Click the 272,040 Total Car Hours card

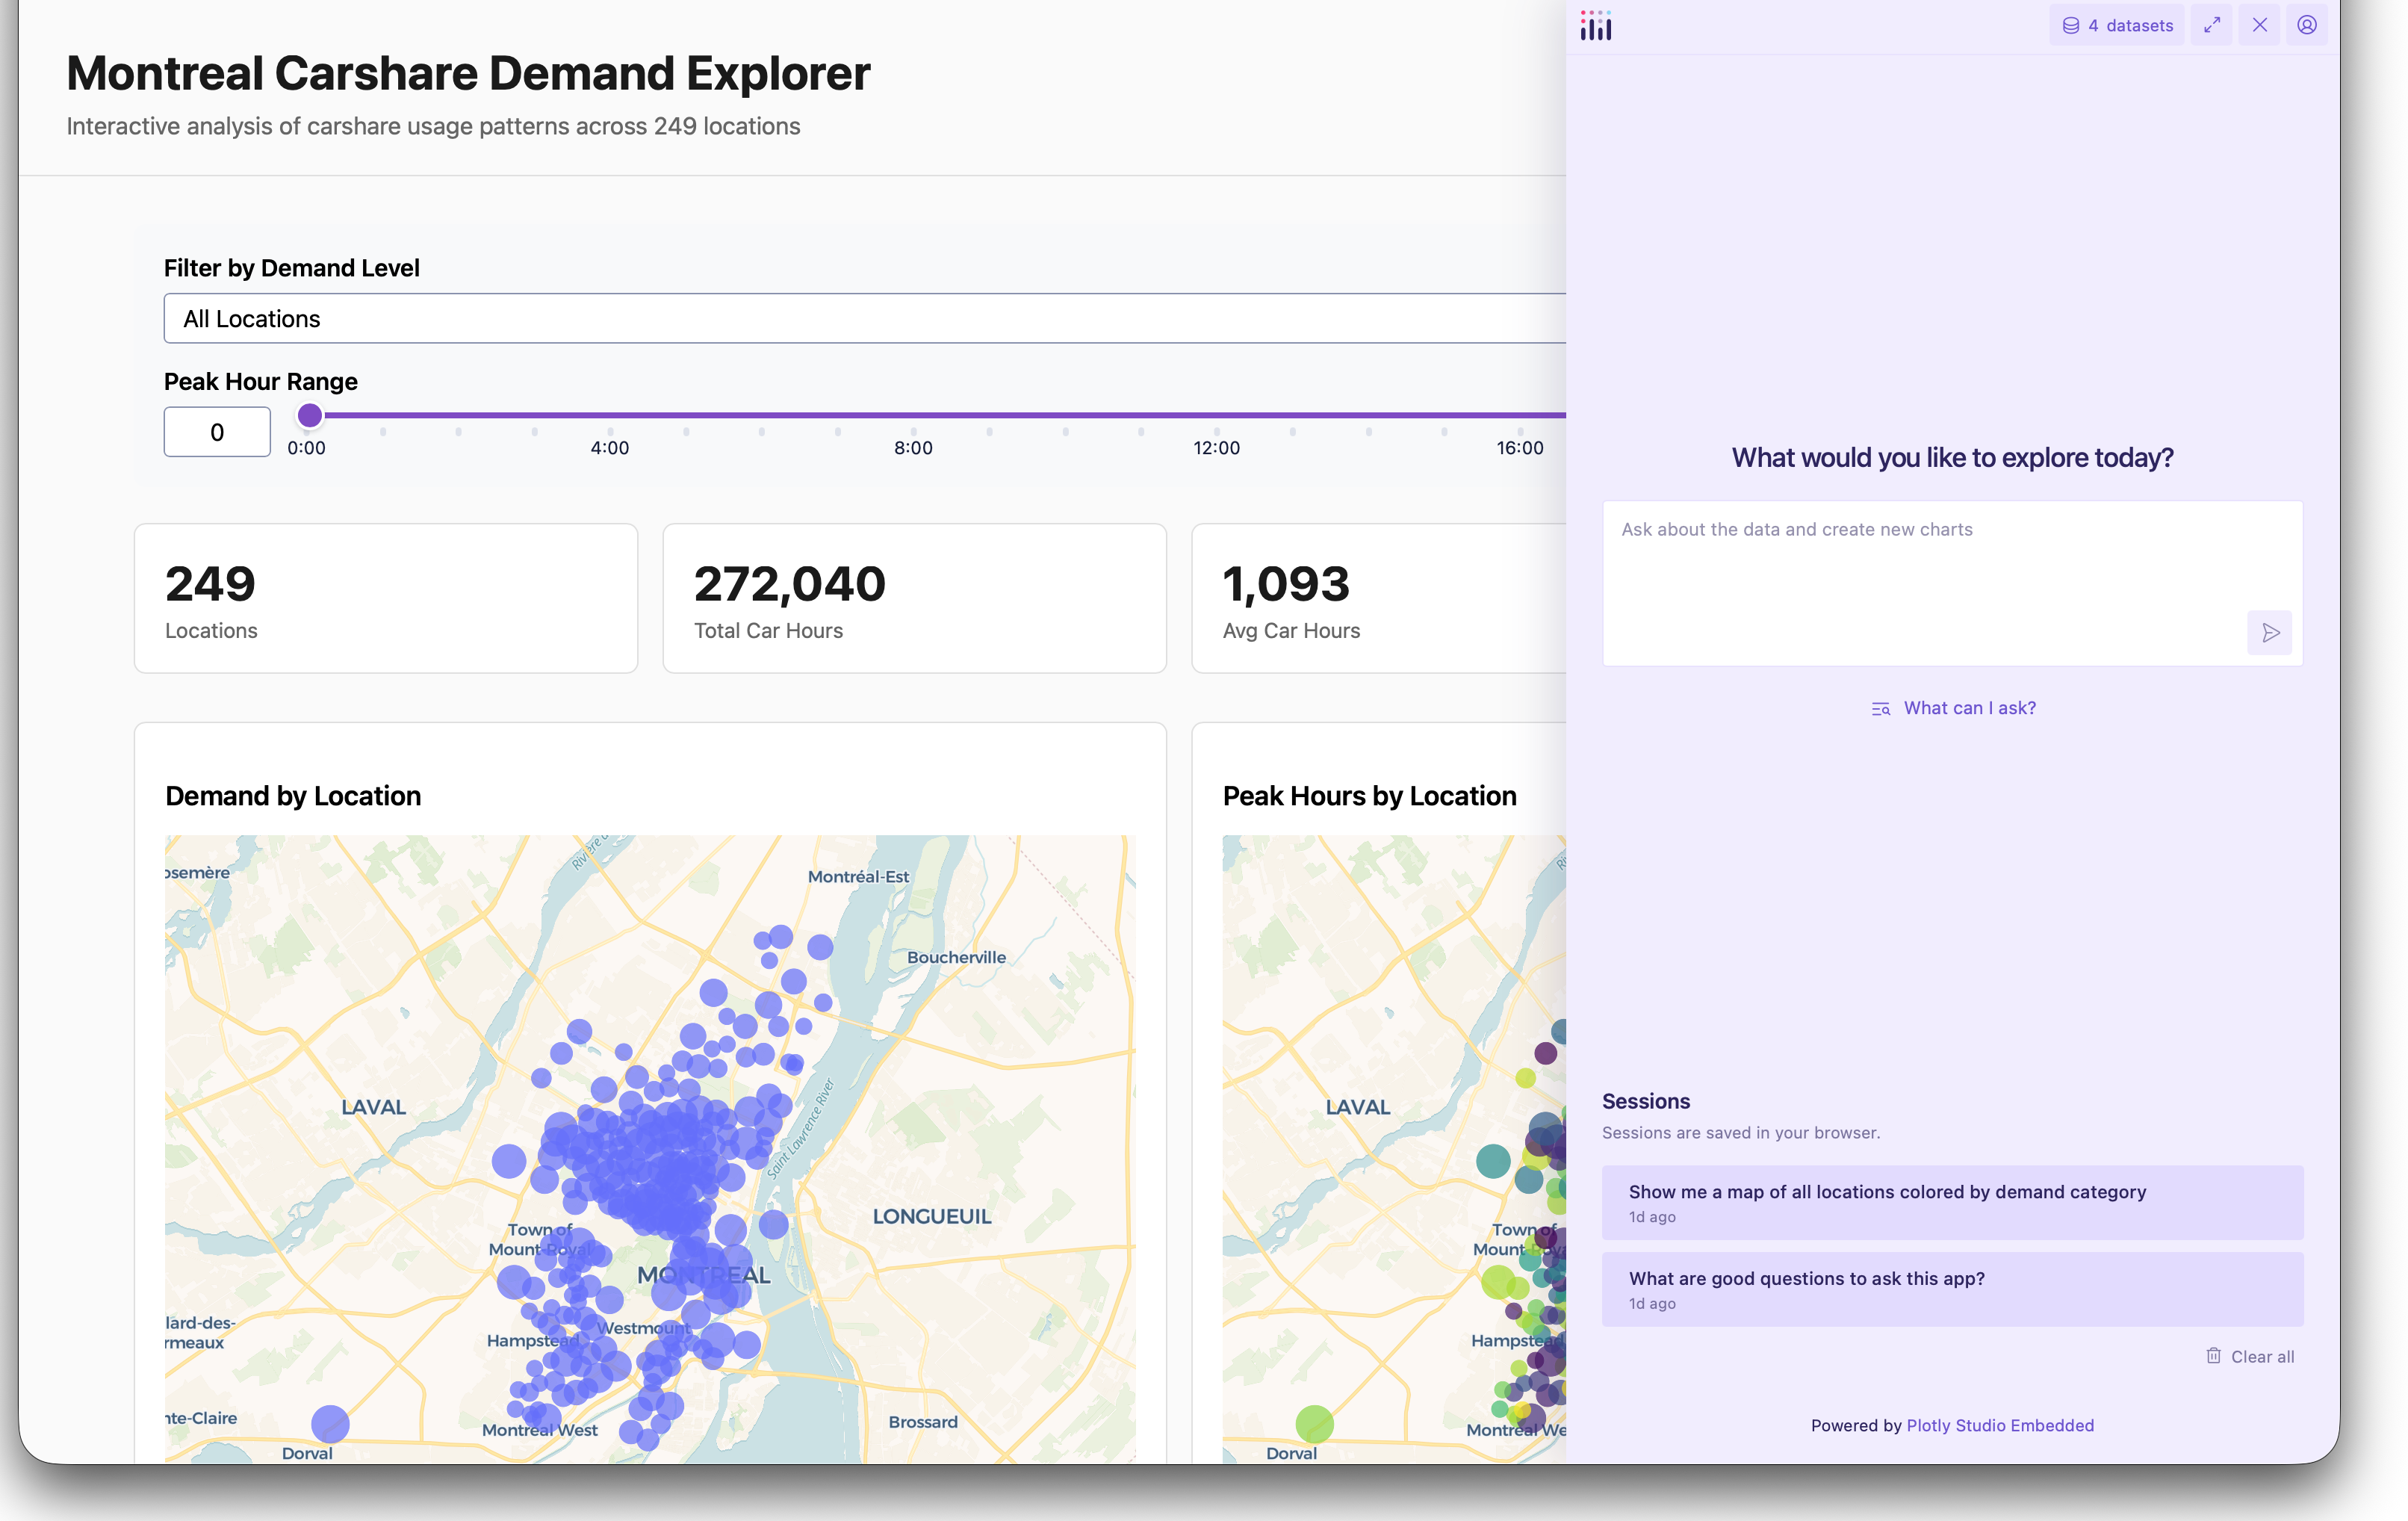click(914, 598)
